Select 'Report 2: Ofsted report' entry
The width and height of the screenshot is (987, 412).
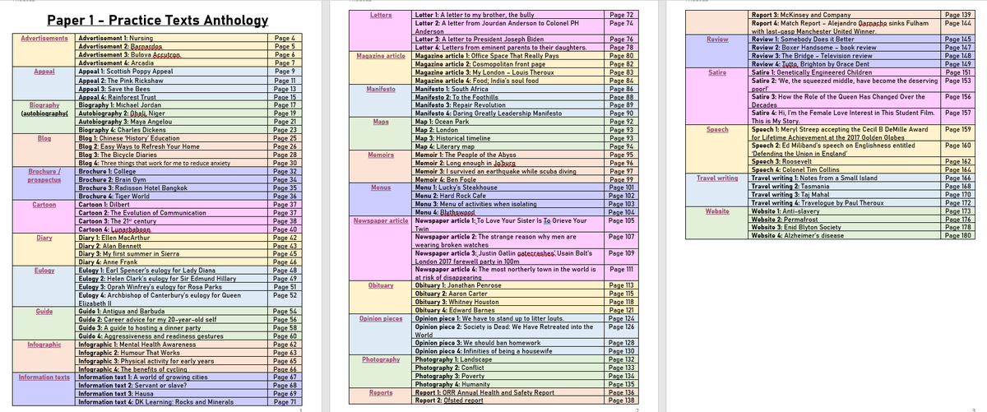tap(450, 400)
